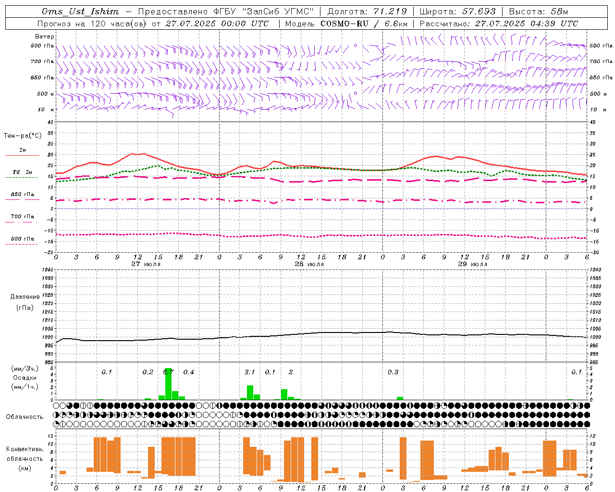This screenshot has width=615, height=492.
Task: Click the 850 гПа legend entry in temperature panel
Action: (x=23, y=195)
